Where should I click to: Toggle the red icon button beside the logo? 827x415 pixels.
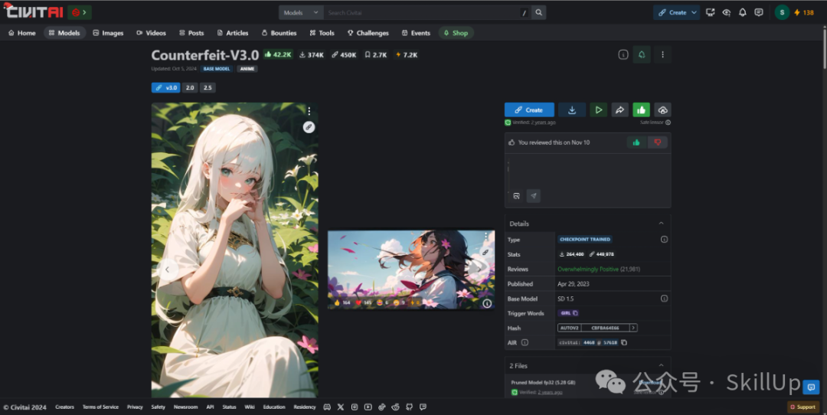(80, 12)
